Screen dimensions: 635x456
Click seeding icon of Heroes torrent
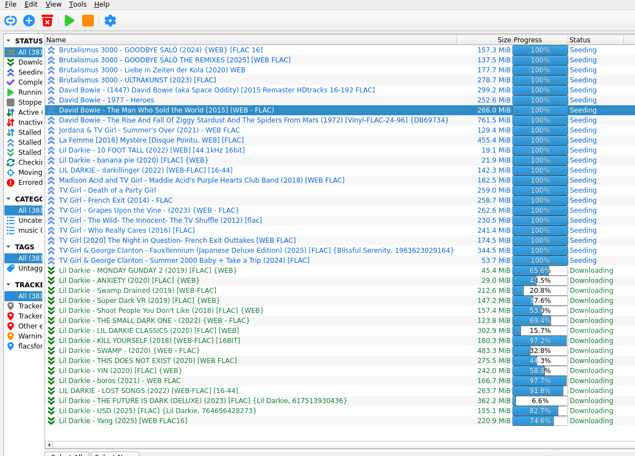click(x=51, y=100)
